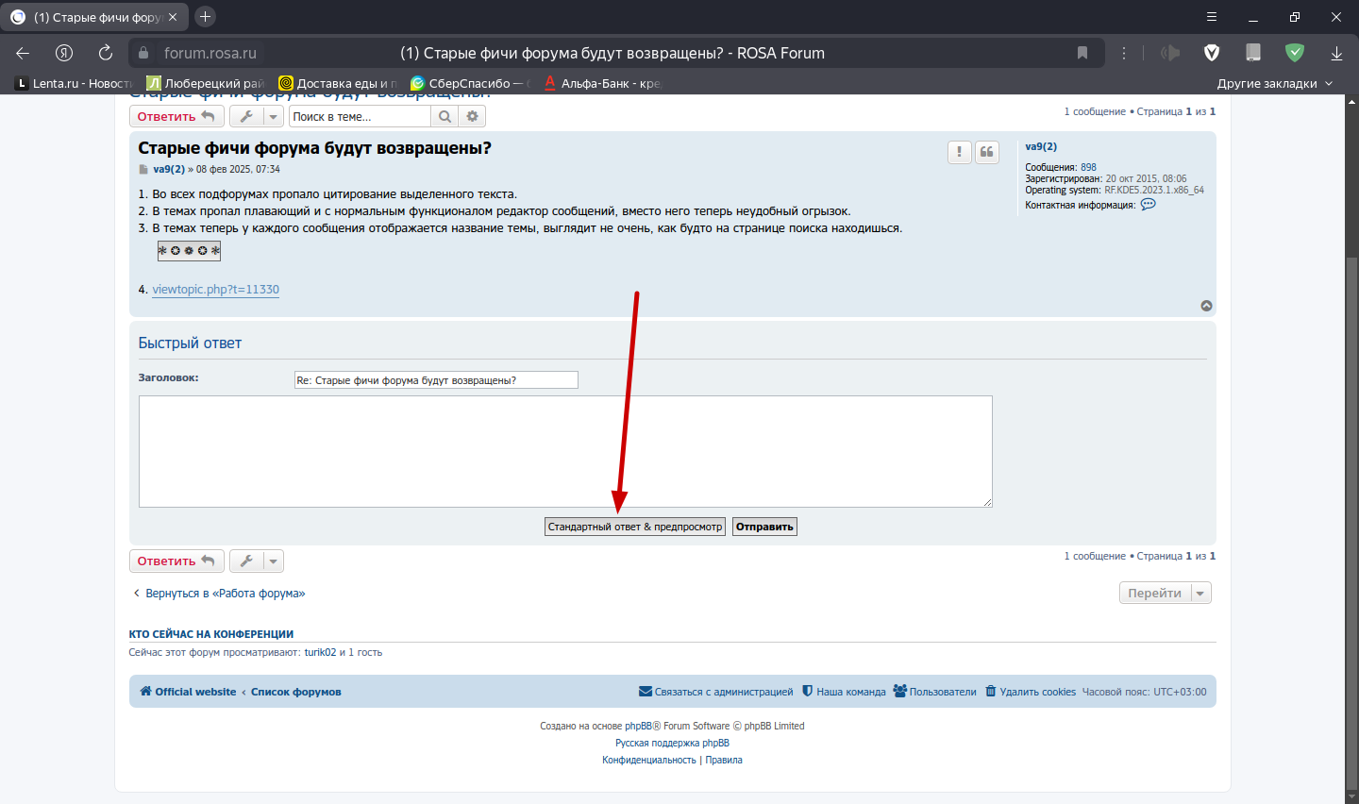Open the СберСпасибо bookmark
The width and height of the screenshot is (1359, 804).
(x=471, y=83)
